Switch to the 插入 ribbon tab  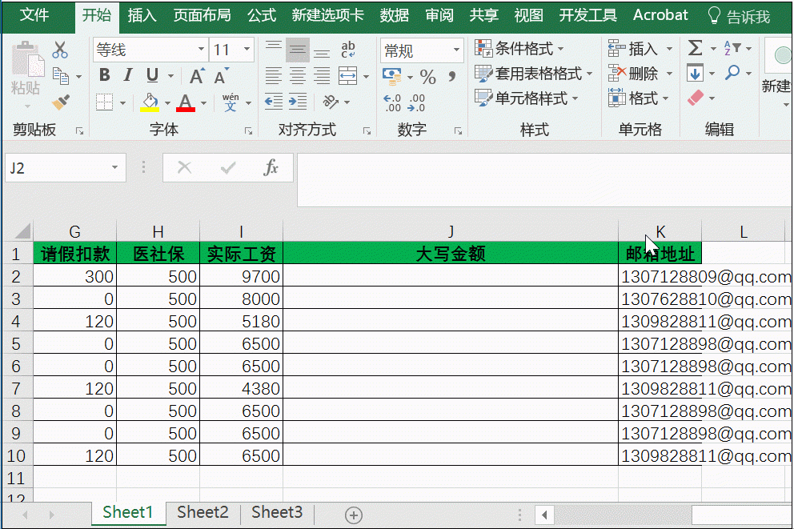click(142, 14)
